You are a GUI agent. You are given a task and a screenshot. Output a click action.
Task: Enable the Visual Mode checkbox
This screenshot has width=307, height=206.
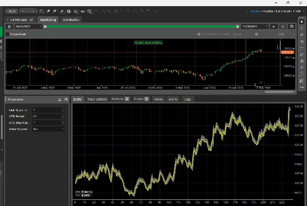[8, 34]
